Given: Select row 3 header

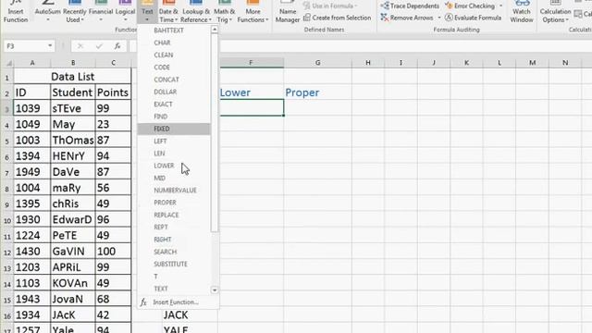Looking at the screenshot, I should pos(6,108).
